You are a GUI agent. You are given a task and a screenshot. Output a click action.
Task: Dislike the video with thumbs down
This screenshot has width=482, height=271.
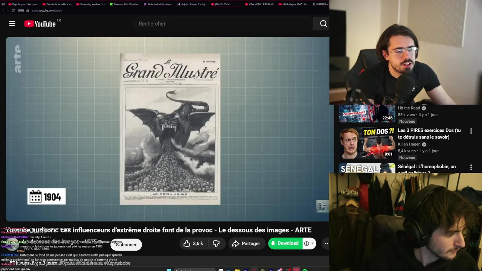coord(216,244)
